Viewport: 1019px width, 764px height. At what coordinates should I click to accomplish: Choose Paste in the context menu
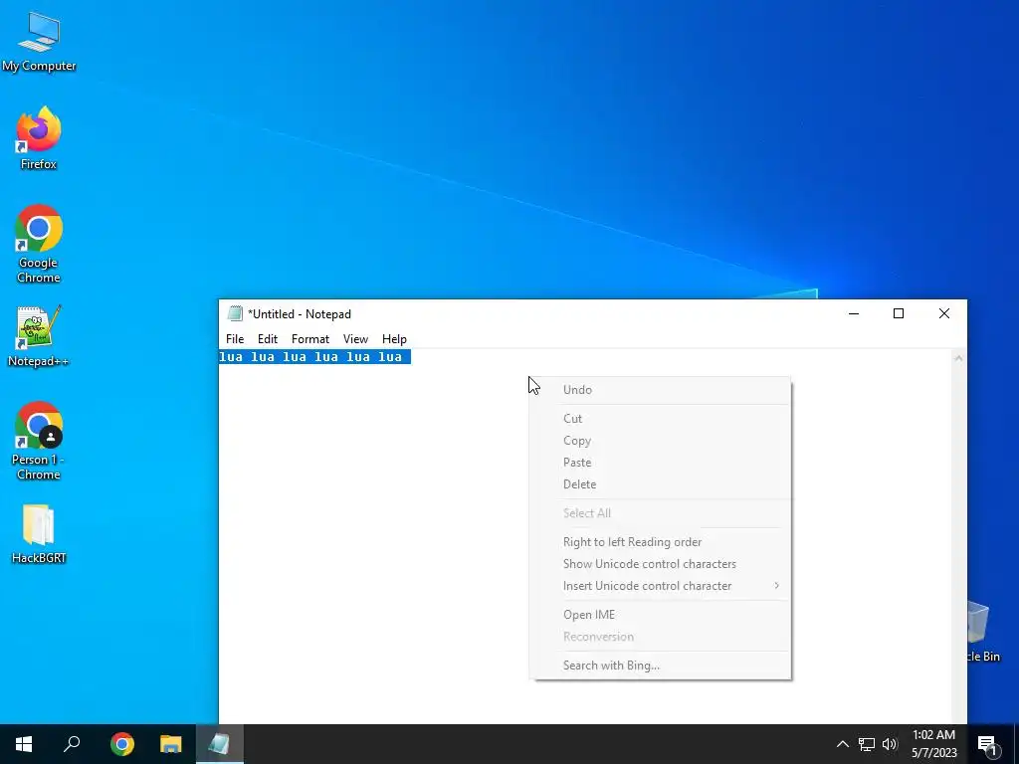coord(661,463)
